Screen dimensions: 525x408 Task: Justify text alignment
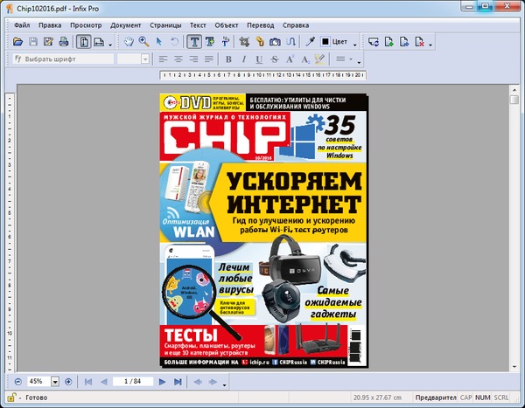point(209,59)
